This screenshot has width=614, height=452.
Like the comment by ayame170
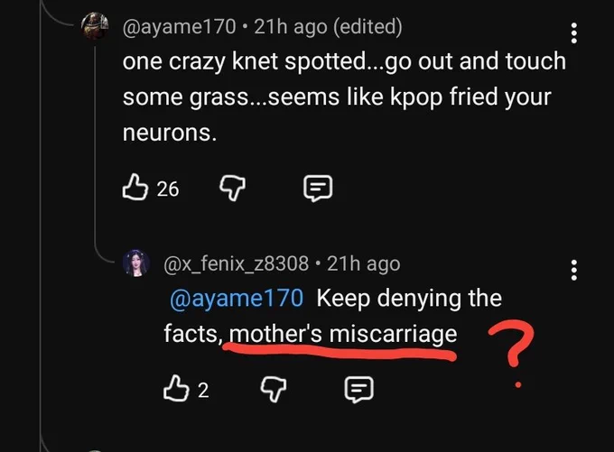pyautogui.click(x=135, y=188)
